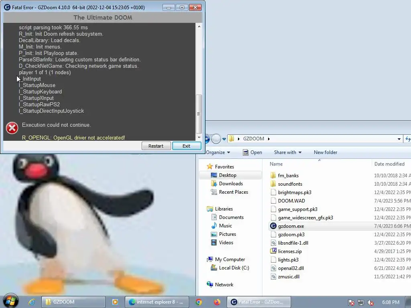Screen dimensions: 411x308
Task: Select Local Disk (C:)
Action: pyautogui.click(x=234, y=267)
